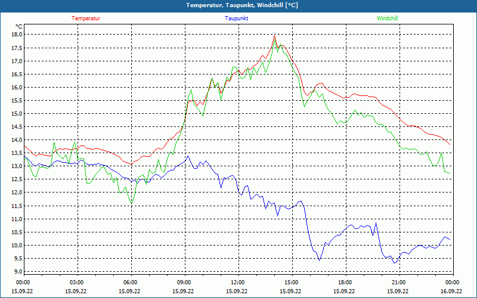Click the "14,0" y-axis value

point(17,140)
